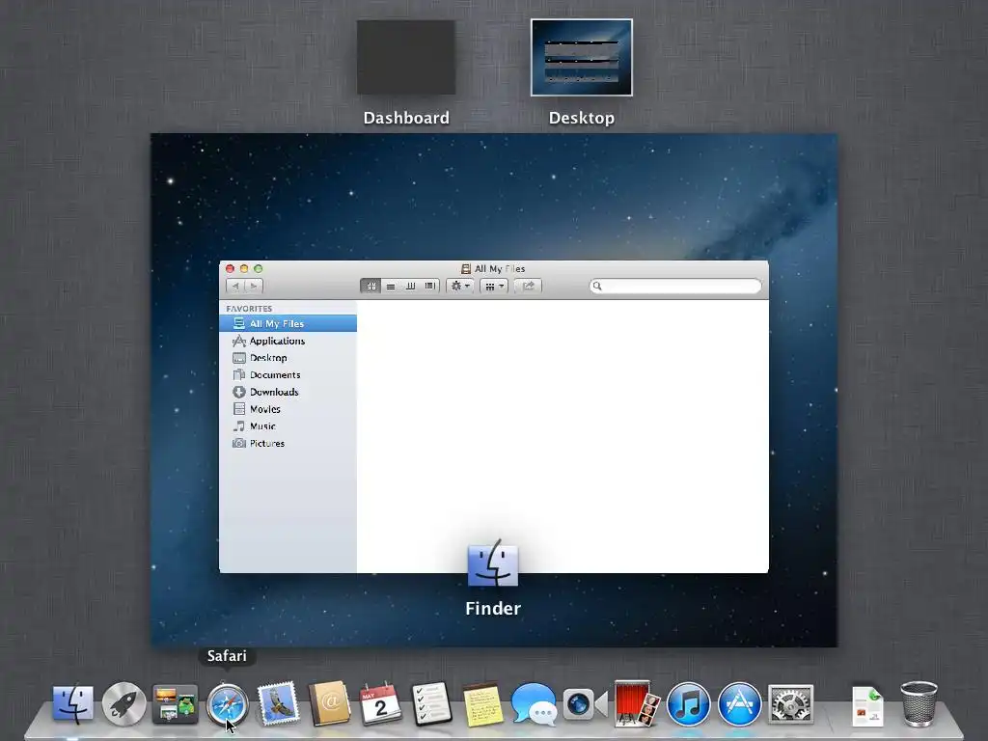
Task: Open Applications in Finder sidebar
Action: point(288,341)
